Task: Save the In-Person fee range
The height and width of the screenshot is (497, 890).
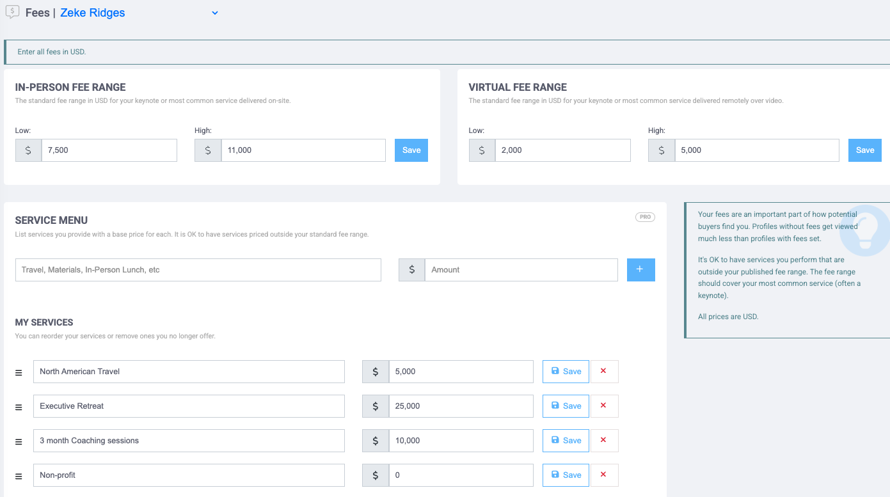Action: (411, 150)
